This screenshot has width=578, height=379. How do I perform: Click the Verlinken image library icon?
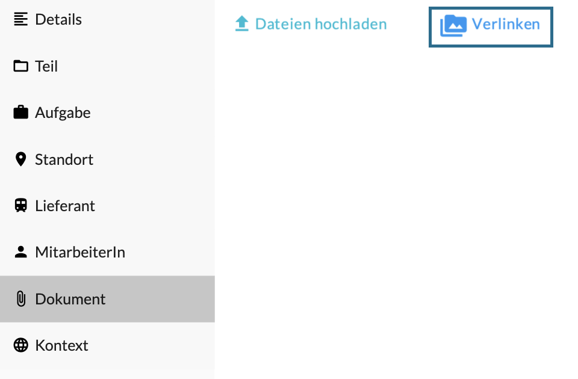point(453,25)
